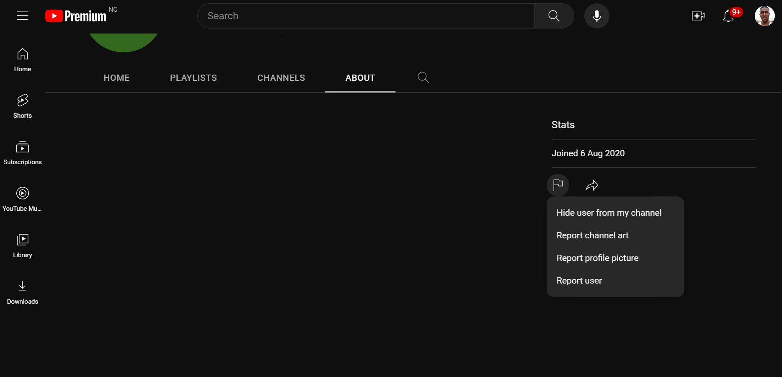Screen dimensions: 782x377
Task: Choose Report profile picture
Action: click(x=615, y=258)
